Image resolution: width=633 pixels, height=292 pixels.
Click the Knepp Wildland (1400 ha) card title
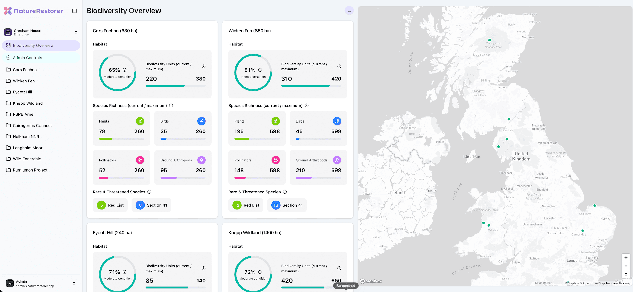click(255, 232)
